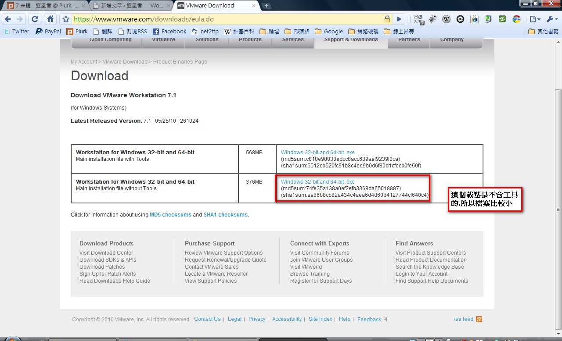Open the Twitter bookmark
Screen dimensions: 562x341
16,32
